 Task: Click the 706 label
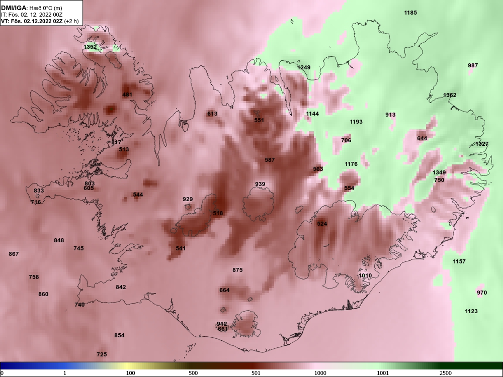coord(346,140)
